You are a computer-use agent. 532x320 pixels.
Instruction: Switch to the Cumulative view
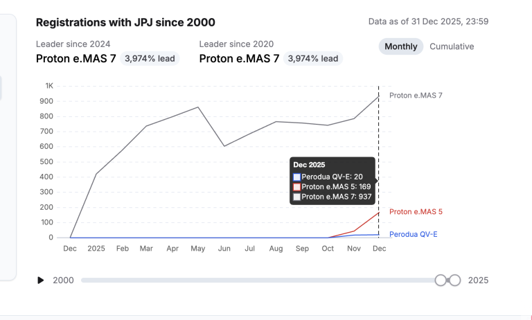[452, 46]
